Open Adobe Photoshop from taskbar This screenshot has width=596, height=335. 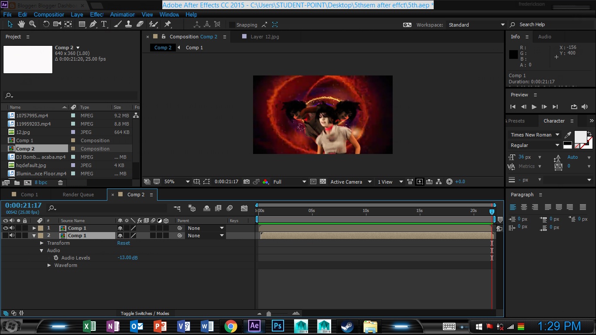coord(278,326)
